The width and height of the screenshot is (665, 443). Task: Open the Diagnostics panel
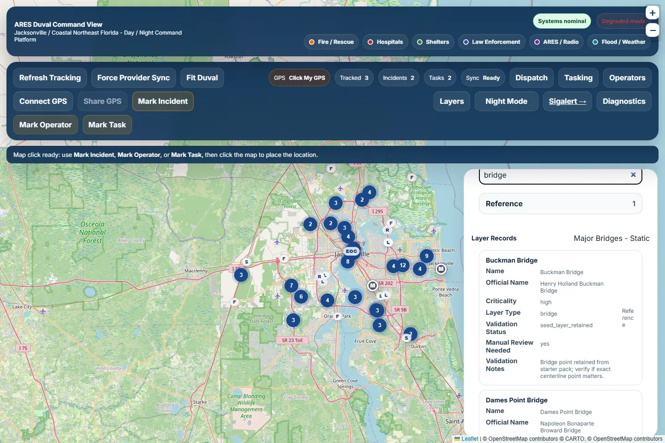(624, 102)
